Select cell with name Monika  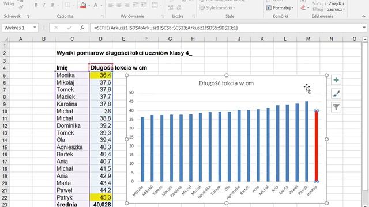click(72, 75)
